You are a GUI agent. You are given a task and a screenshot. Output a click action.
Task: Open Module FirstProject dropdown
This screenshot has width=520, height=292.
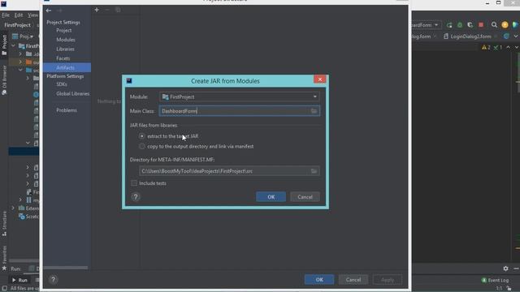click(239, 97)
